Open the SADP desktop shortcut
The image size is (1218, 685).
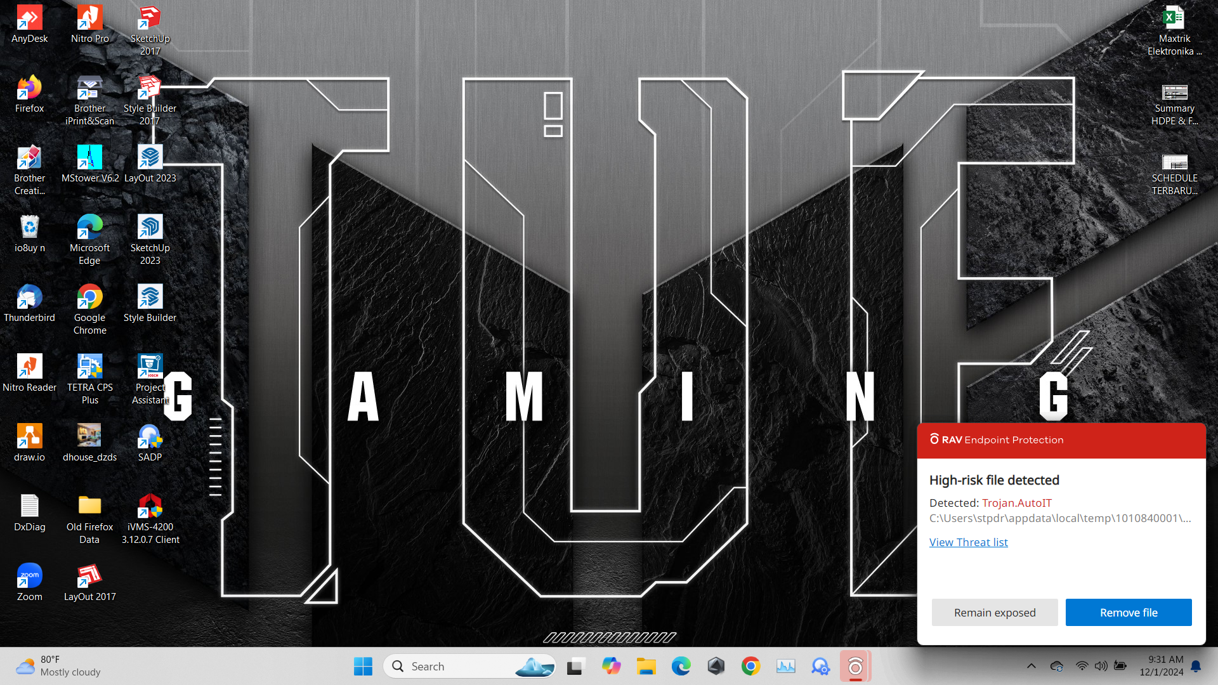click(x=150, y=443)
